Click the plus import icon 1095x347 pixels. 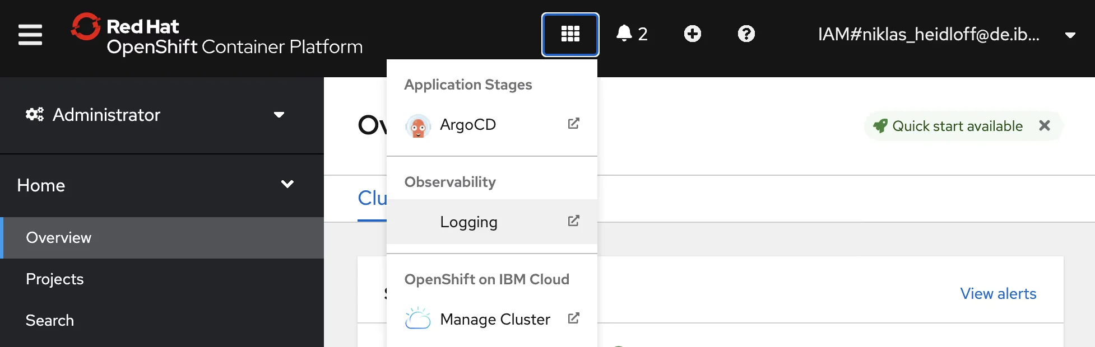(x=693, y=34)
